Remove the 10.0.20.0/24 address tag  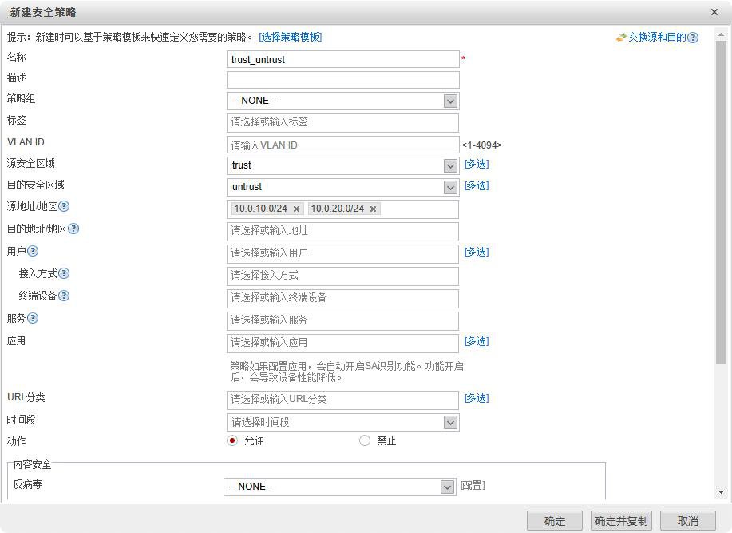point(373,209)
